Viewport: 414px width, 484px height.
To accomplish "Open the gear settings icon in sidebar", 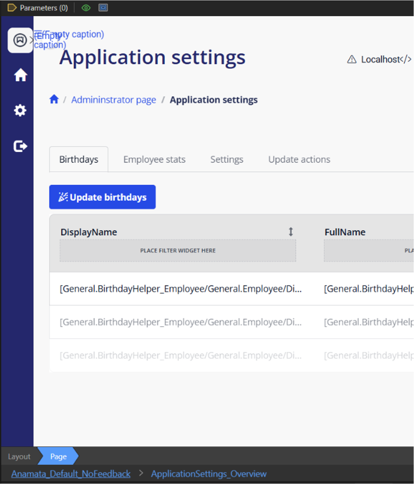I will point(20,110).
